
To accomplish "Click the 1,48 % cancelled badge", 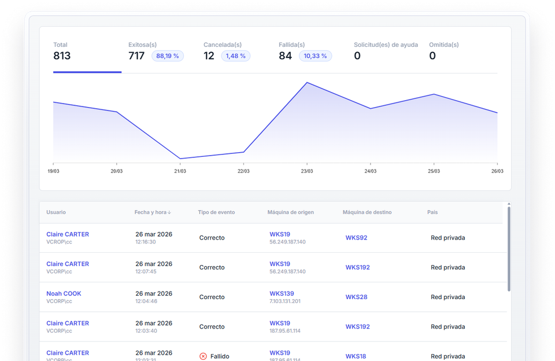I will (236, 56).
